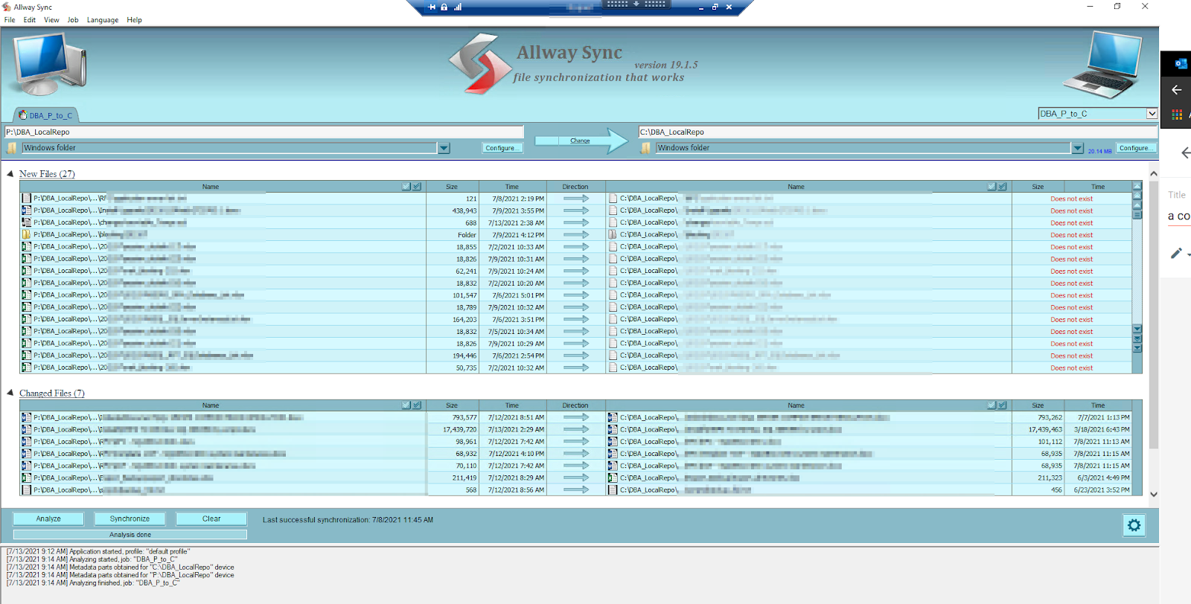This screenshot has width=1191, height=604.
Task: Select the DBA_P_to_C job tab
Action: [46, 115]
